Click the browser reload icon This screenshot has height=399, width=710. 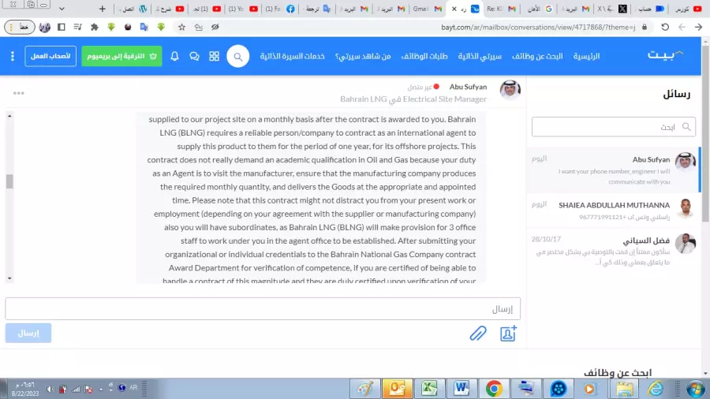pyautogui.click(x=665, y=27)
